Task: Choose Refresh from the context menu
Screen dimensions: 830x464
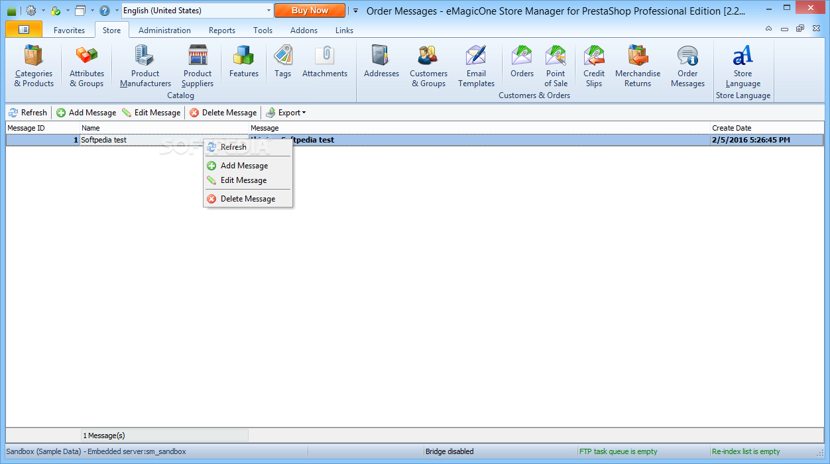Action: 248,147
